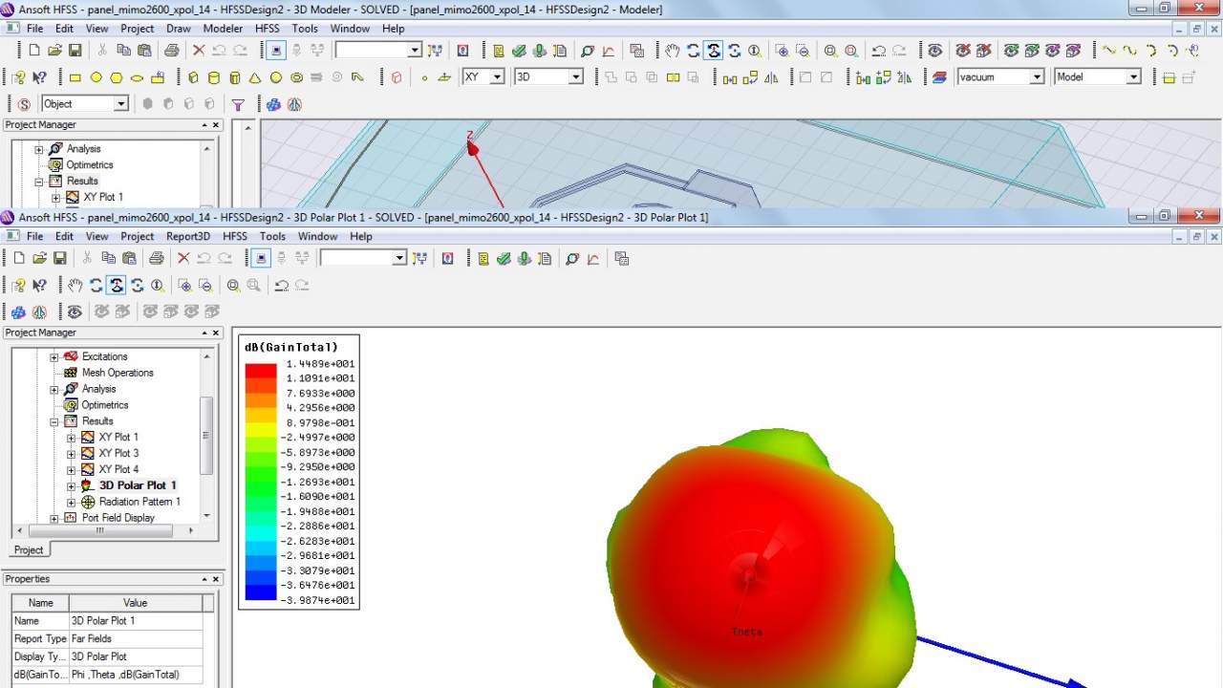Click red X delete icon in Modeler toolbar

tap(199, 51)
